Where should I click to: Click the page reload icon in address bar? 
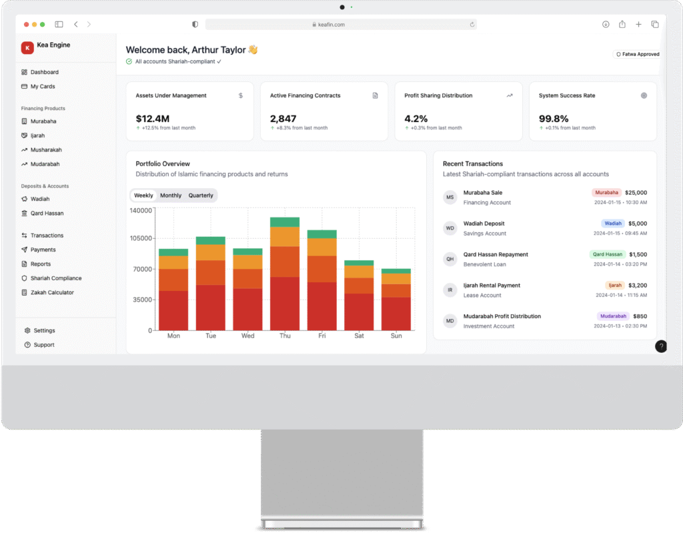472,24
